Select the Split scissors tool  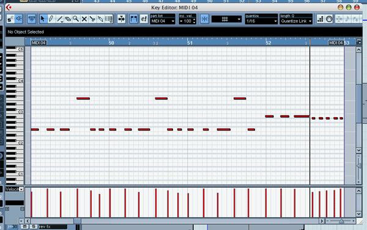click(92, 19)
